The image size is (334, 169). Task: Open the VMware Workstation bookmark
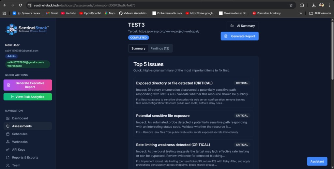point(133,13)
